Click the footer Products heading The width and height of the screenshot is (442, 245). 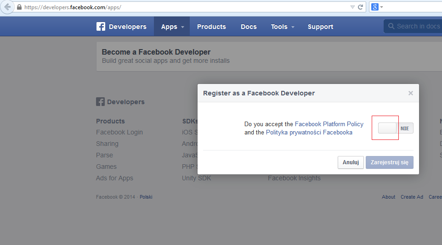pyautogui.click(x=110, y=121)
